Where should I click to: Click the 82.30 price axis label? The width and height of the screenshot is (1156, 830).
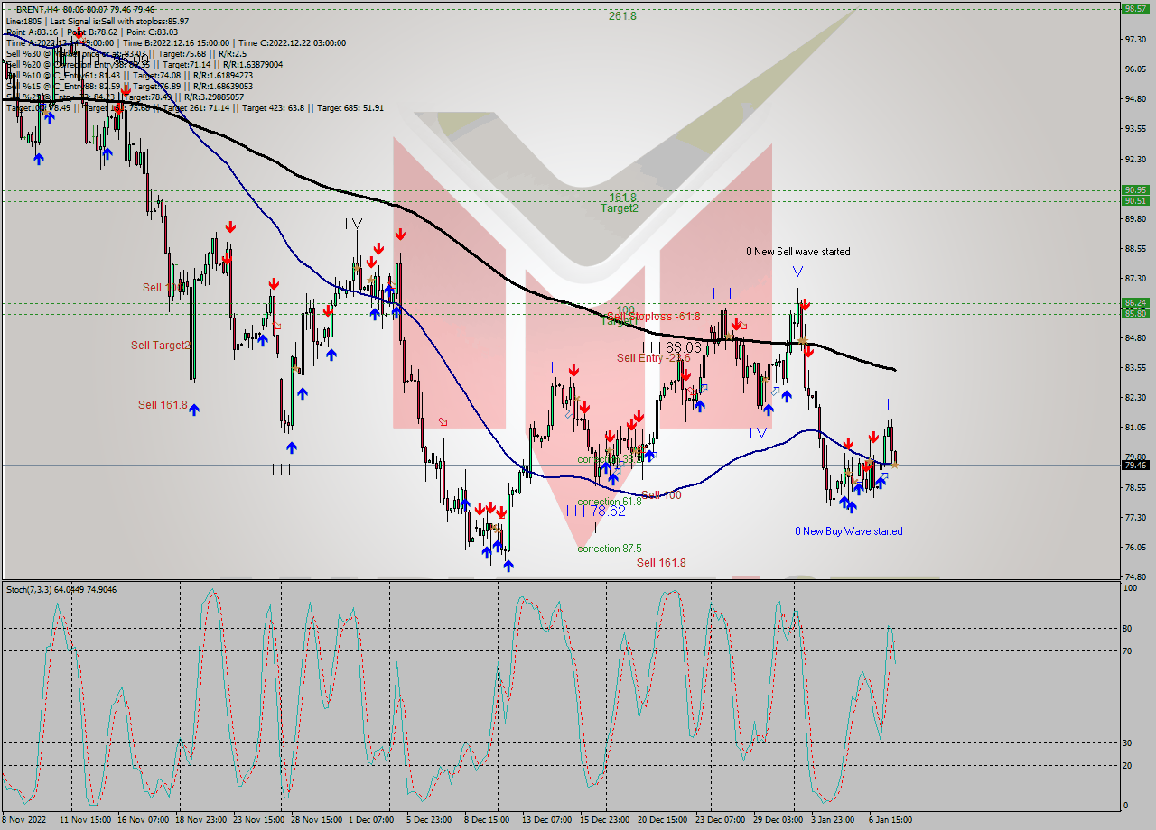click(1135, 398)
